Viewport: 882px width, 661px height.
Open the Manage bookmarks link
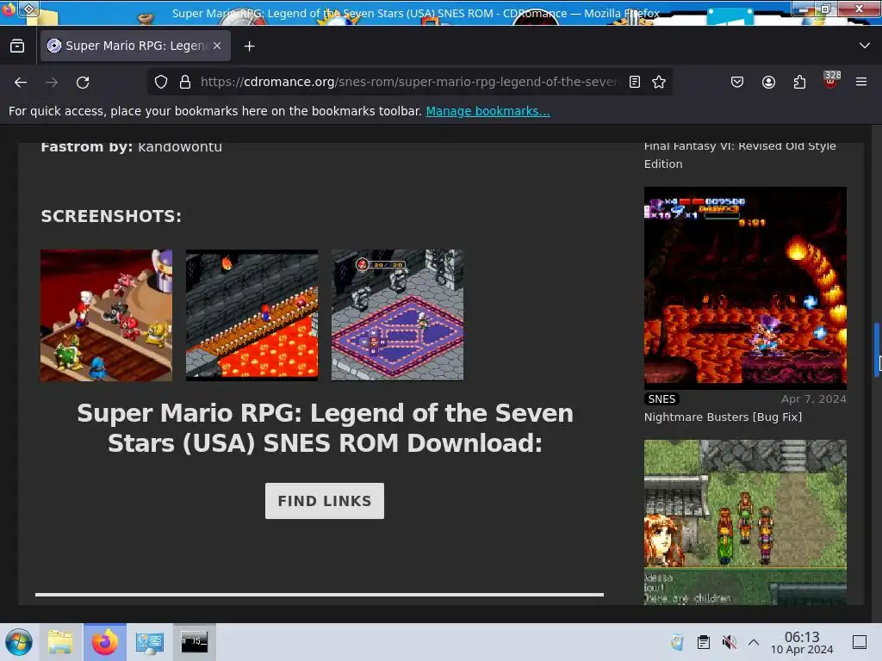tap(488, 111)
